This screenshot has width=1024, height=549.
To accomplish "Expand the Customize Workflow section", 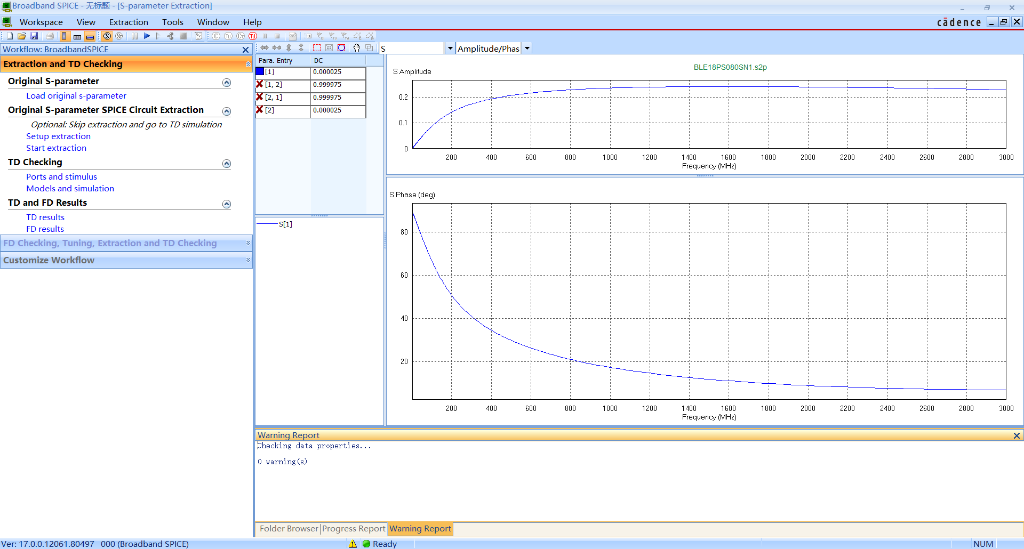I will [248, 260].
